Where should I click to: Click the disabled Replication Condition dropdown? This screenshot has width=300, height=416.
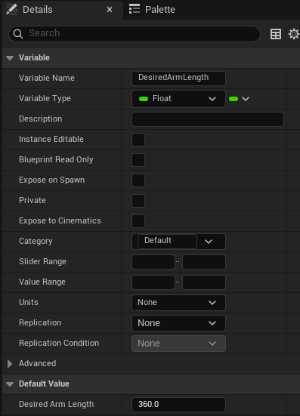(178, 344)
